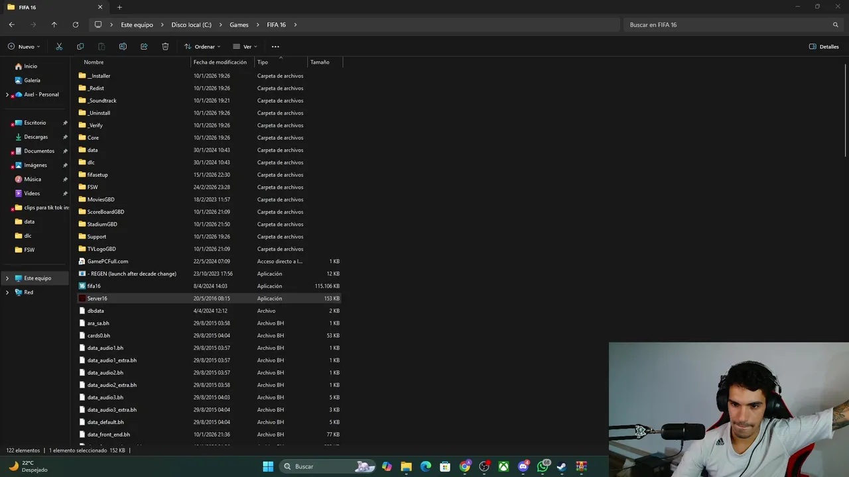Sort by Fecha de modificación column header

(220, 62)
